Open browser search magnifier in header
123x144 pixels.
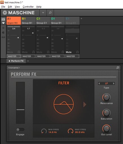click(x=50, y=13)
